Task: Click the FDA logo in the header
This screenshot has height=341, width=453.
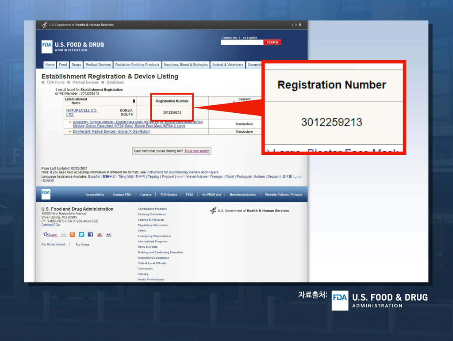Action: coord(47,47)
